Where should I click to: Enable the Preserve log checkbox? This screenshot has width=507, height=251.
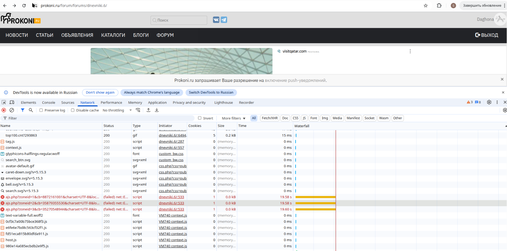pyautogui.click(x=41, y=110)
